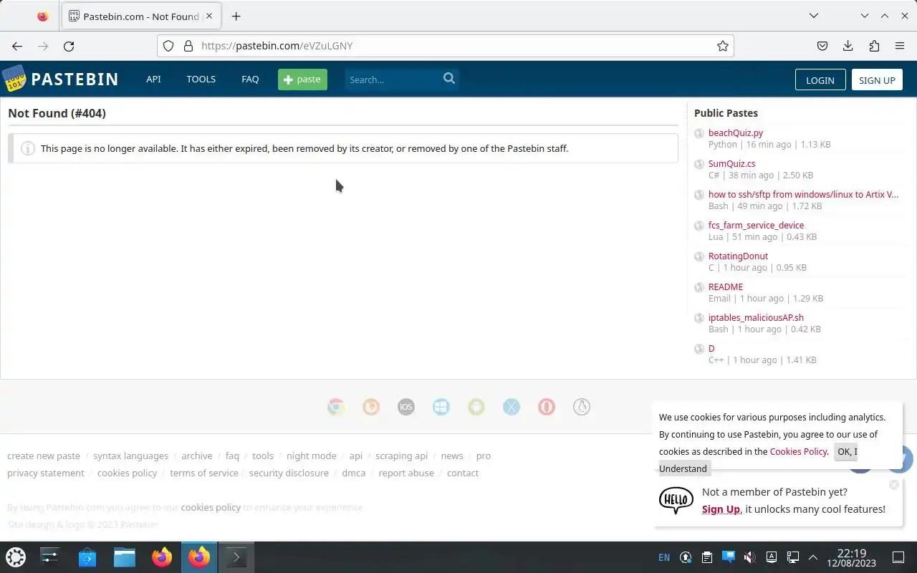Select the Pastebin.com Not Found tab
917x573 pixels.
pos(140,16)
